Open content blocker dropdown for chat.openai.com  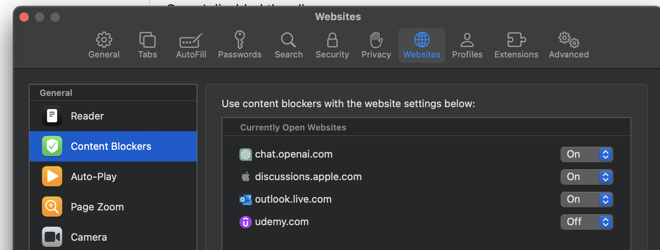[x=586, y=155]
